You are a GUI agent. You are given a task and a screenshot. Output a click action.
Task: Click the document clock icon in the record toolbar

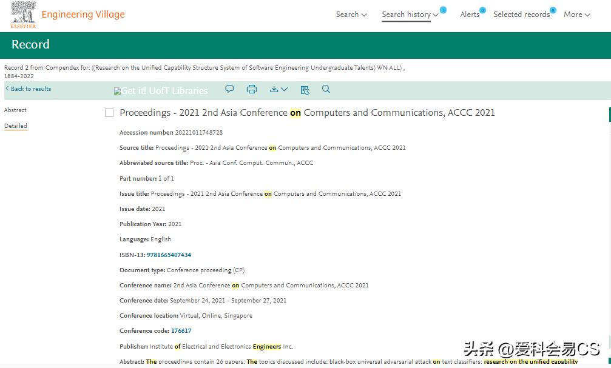(x=305, y=90)
